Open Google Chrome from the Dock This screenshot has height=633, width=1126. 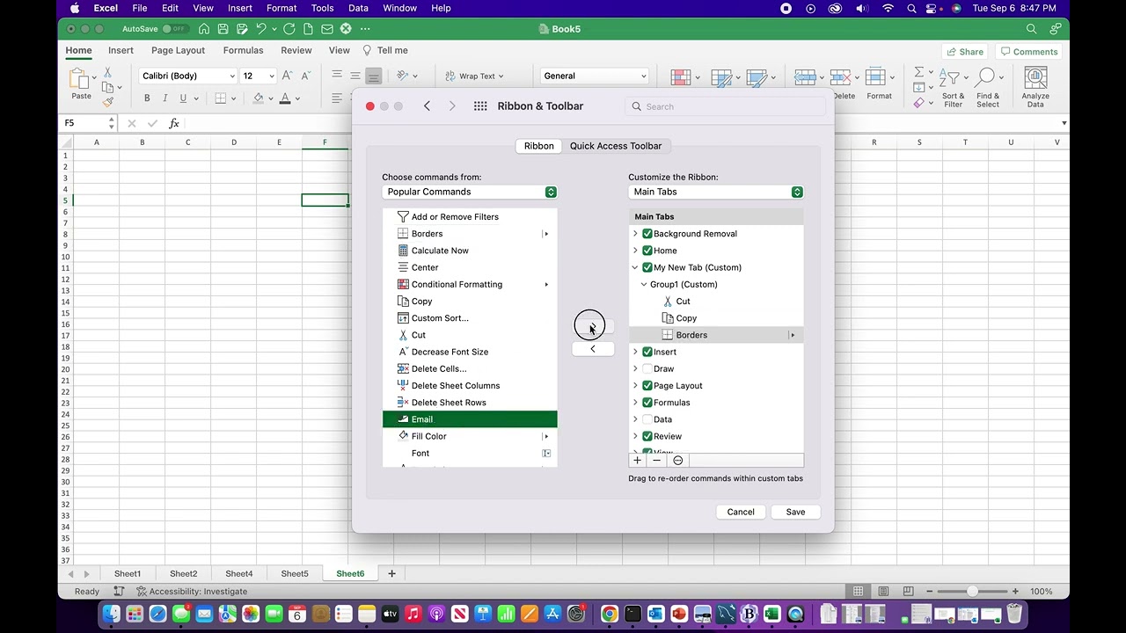[x=609, y=614]
